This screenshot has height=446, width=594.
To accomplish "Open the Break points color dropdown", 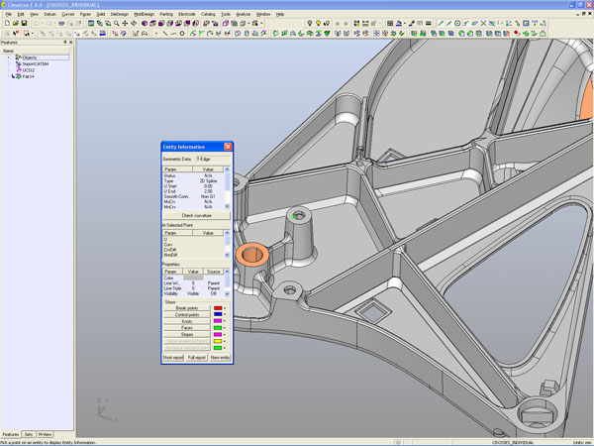I will coord(226,308).
